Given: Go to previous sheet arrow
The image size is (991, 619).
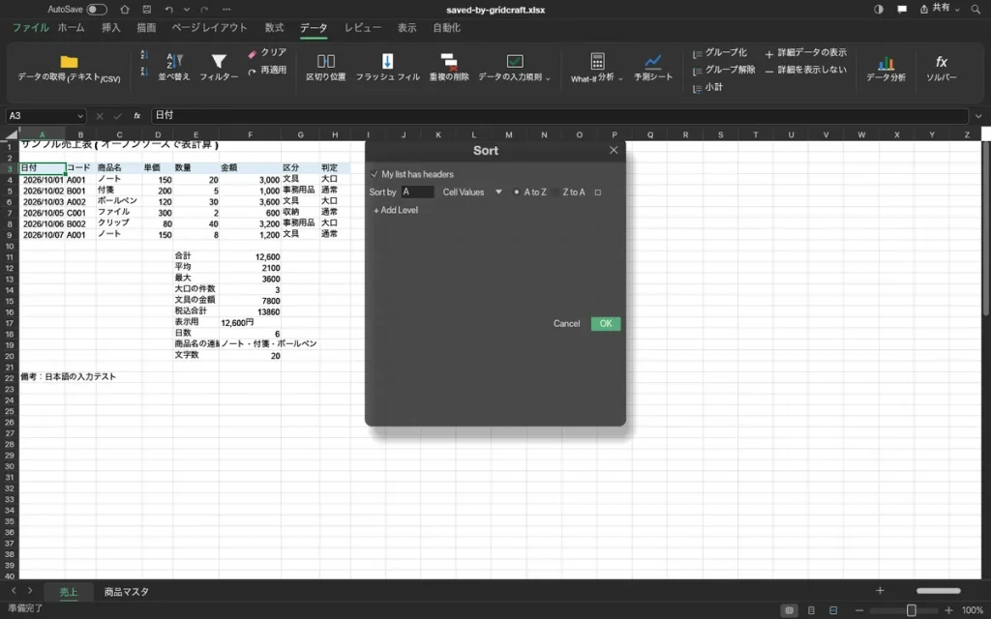Looking at the screenshot, I should pos(14,591).
